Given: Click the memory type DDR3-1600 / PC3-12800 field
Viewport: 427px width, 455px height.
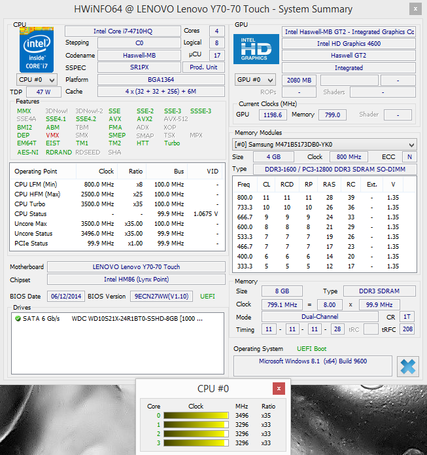Looking at the screenshot, I should (335, 169).
